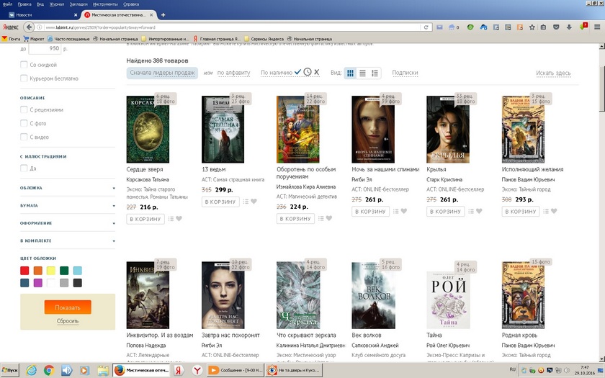The height and width of the screenshot is (378, 605).
Task: Click compare list icon for '13 ведьм'
Action: (x=246, y=202)
